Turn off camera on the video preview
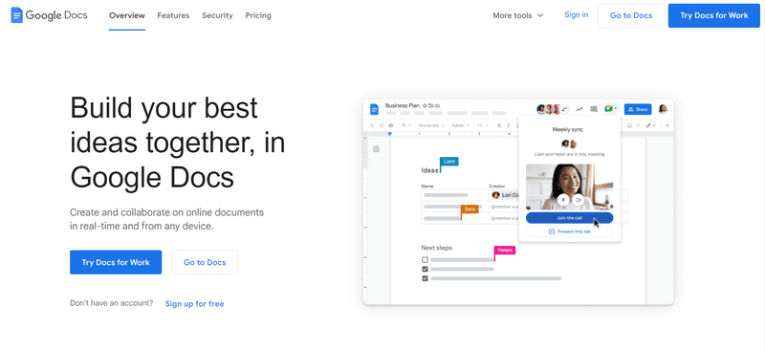This screenshot has height=351, width=765. [578, 200]
